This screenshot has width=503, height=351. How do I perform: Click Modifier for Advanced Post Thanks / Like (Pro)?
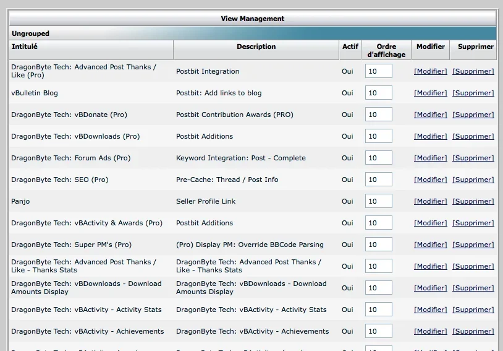430,71
